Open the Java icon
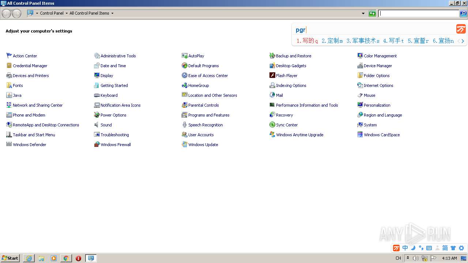This screenshot has width=468, height=263. [x=9, y=95]
